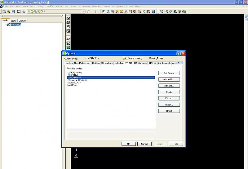Click the Save floppy disk icon
248x169 pixels.
pyautogui.click(x=13, y=11)
